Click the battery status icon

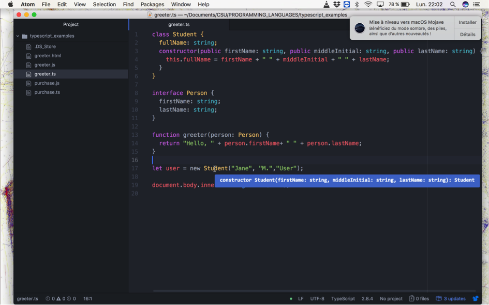point(405,4)
